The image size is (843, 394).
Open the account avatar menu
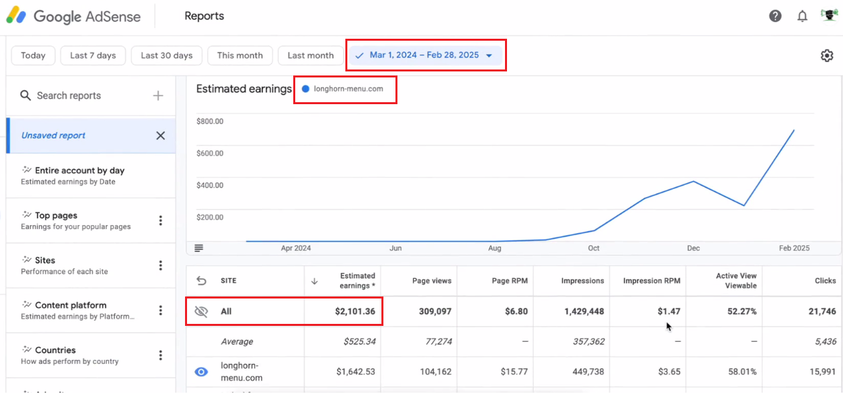click(x=829, y=15)
